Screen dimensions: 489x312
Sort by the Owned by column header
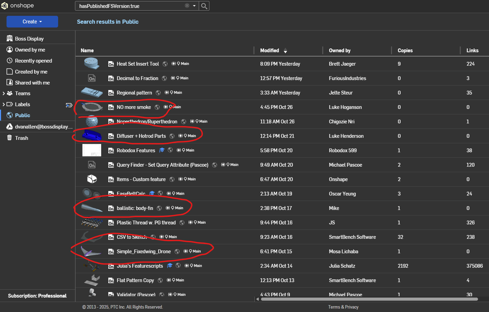point(340,51)
